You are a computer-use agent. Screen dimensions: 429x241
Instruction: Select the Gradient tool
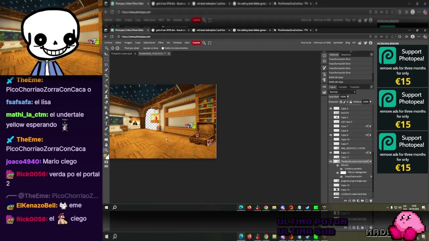(x=106, y=107)
